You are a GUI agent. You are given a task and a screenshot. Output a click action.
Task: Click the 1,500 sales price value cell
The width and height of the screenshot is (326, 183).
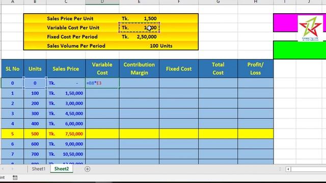(139, 18)
